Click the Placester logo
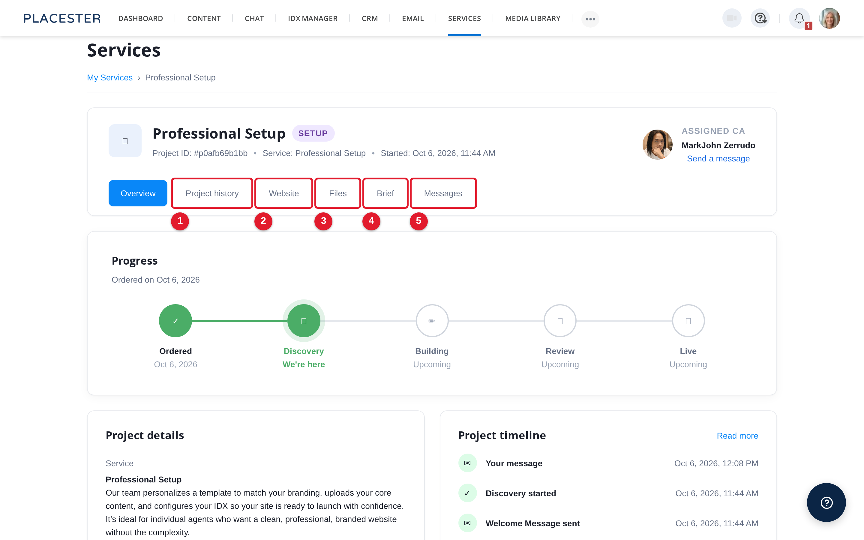The image size is (864, 540). 62,19
